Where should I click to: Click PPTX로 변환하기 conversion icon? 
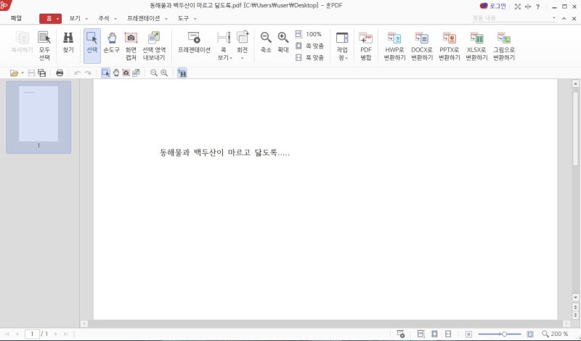click(x=450, y=46)
